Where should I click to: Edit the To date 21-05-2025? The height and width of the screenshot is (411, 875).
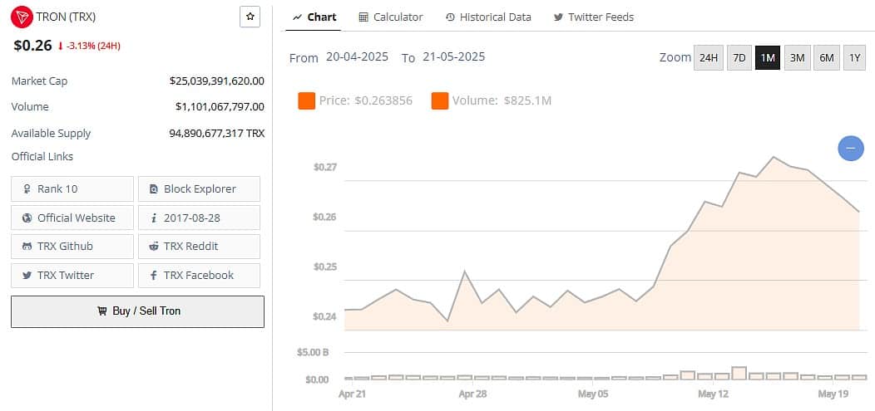[x=453, y=56]
